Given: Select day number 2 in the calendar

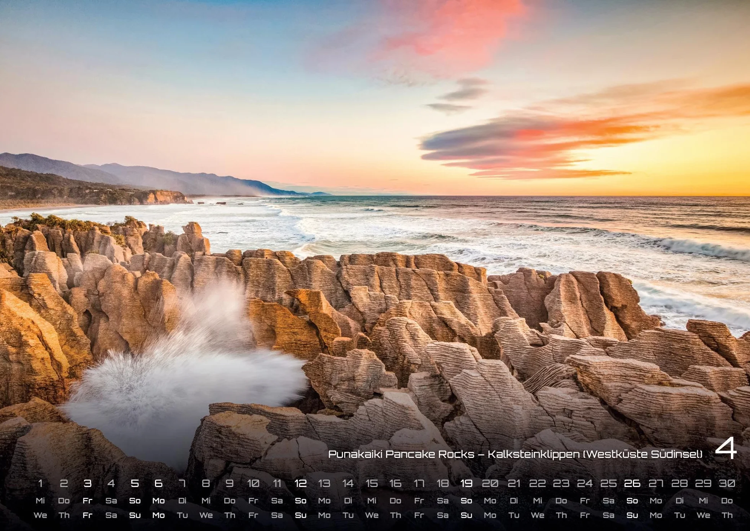Looking at the screenshot, I should pos(64,484).
